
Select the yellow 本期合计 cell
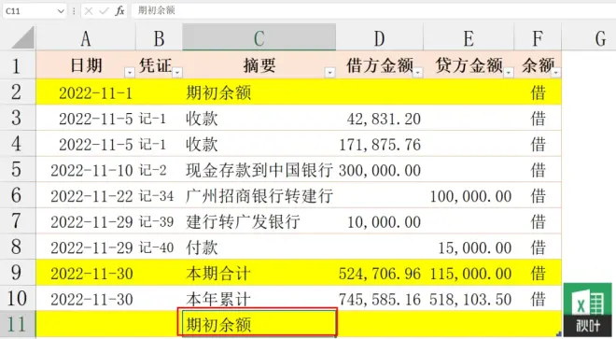coord(259,274)
